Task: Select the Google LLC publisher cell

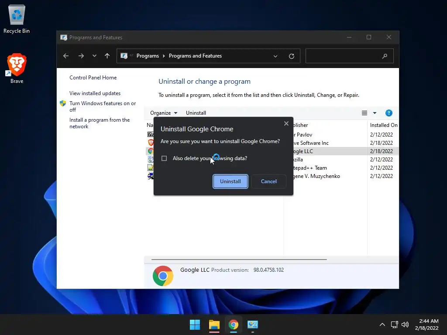Action: point(303,151)
